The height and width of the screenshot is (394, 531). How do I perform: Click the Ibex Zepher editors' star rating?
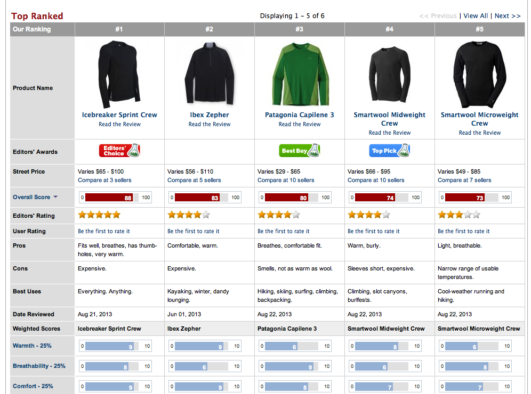click(189, 215)
